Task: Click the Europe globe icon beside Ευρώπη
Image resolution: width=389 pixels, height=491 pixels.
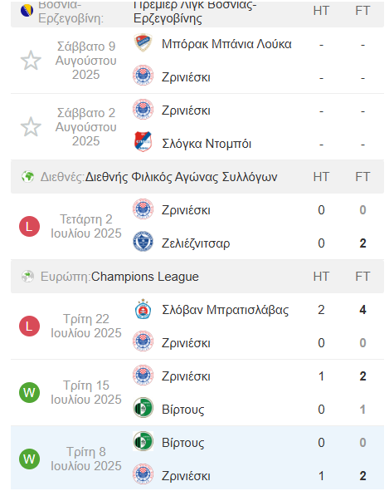Action: [27, 277]
